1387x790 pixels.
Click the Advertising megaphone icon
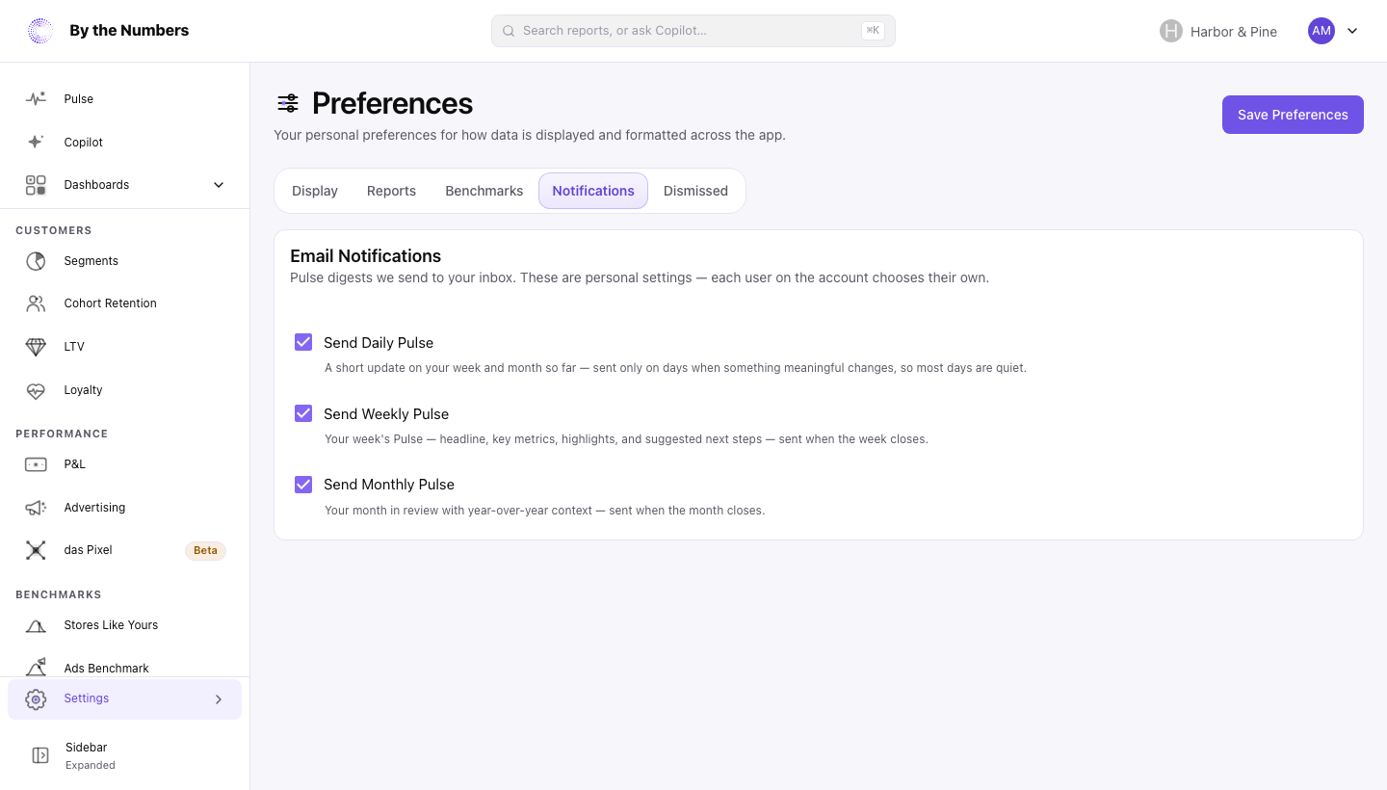tap(36, 508)
